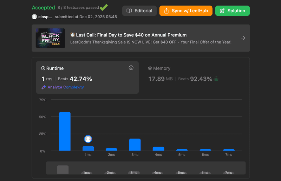Click the clock icon next to Runtime
The height and width of the screenshot is (181, 281).
pyautogui.click(x=43, y=68)
